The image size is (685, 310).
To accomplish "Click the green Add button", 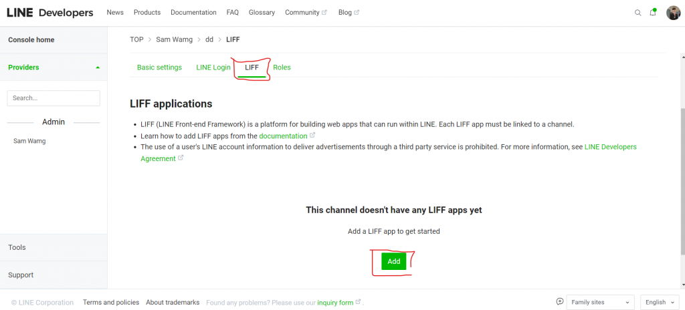I will [393, 261].
